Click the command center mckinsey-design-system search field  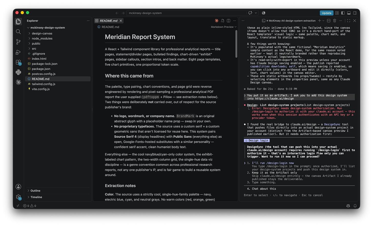[186, 13]
